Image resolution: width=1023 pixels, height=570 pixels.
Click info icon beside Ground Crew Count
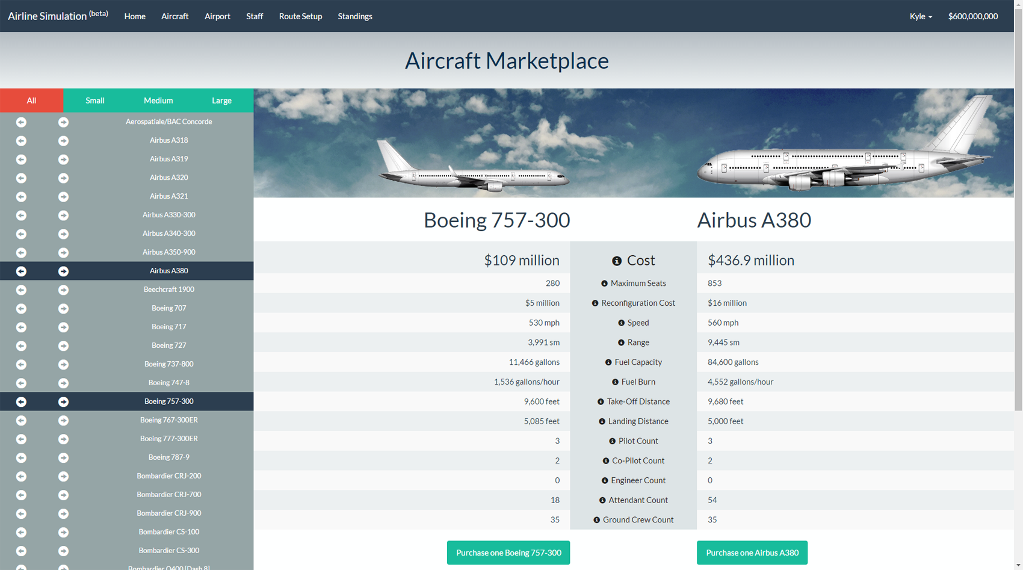click(x=596, y=520)
